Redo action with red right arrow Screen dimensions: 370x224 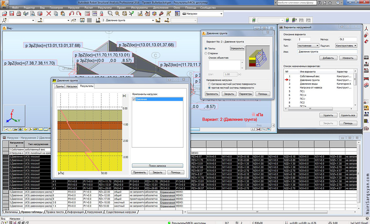pyautogui.click(x=78, y=14)
